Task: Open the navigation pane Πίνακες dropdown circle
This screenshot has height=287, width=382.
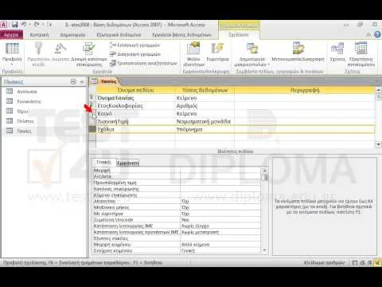Action: (73, 81)
